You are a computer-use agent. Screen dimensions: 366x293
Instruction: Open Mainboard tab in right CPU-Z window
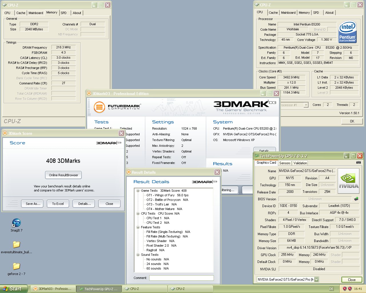[x=288, y=13]
